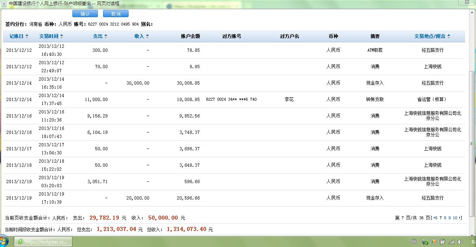This screenshot has width=476, height=247.
Task: Open the browser taskbar item ibsbjstar
Action: (43, 242)
